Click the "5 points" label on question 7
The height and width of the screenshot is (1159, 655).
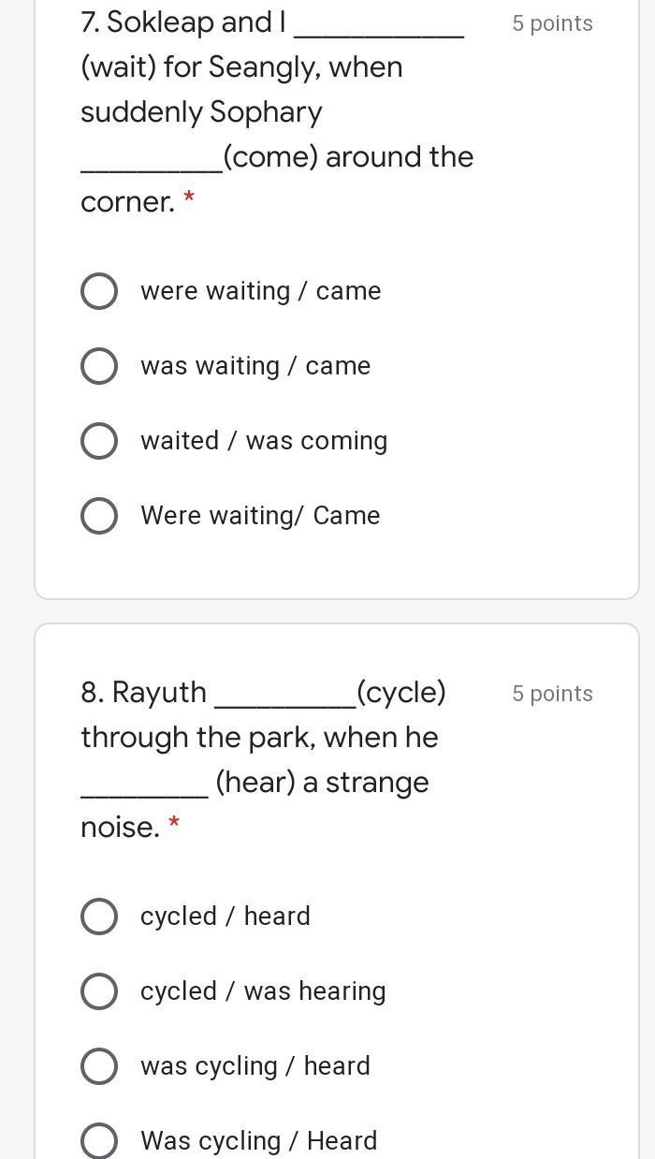552,23
